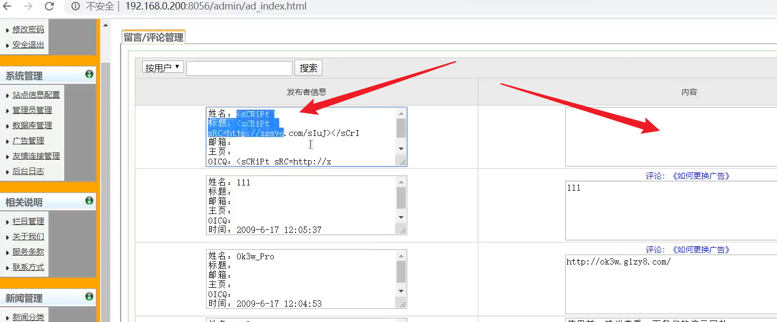Open 站点信息配置 in sidebar
The image size is (777, 322).
(x=36, y=95)
